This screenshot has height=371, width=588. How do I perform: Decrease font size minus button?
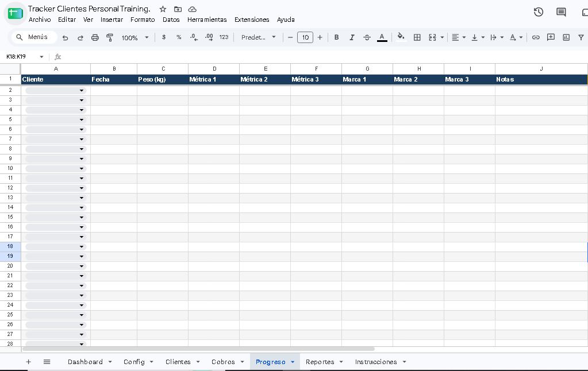(290, 37)
